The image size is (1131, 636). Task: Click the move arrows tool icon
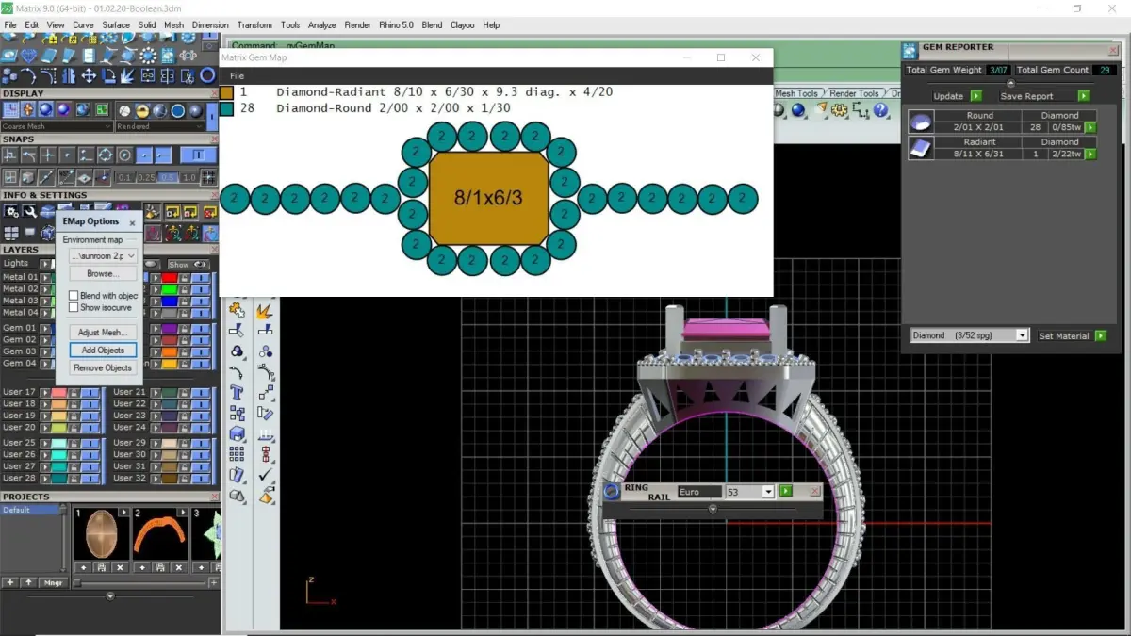[x=88, y=76]
